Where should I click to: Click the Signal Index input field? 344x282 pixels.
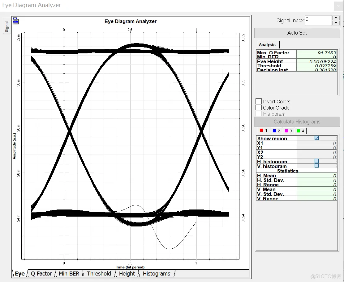point(318,21)
